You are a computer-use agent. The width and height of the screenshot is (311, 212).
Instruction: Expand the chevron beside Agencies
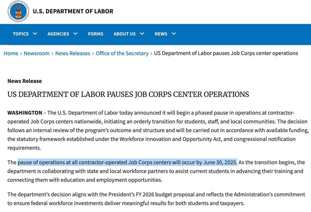pyautogui.click(x=76, y=34)
